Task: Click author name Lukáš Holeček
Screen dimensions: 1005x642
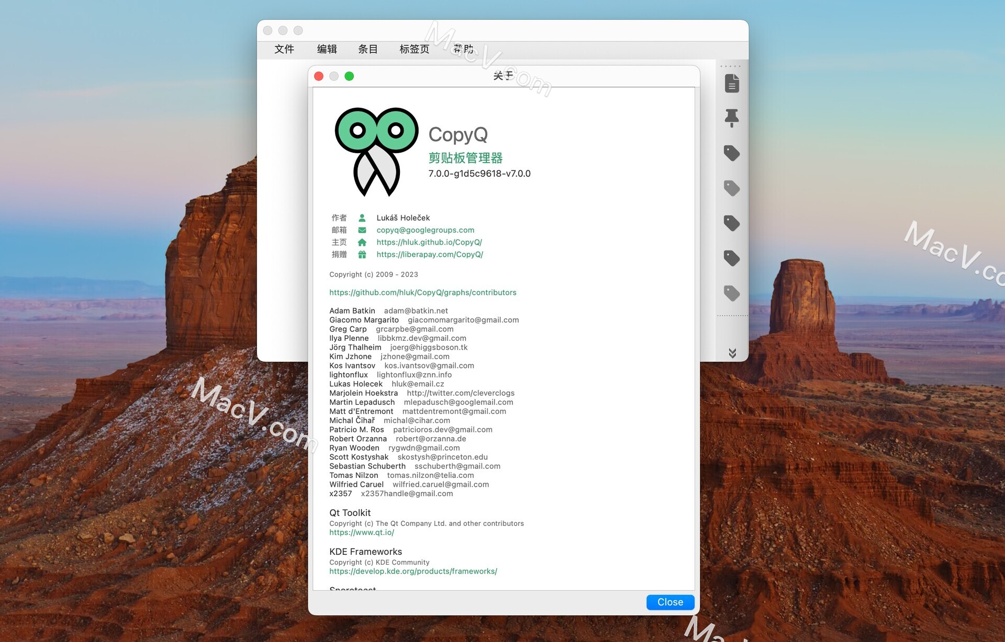Action: coord(403,218)
